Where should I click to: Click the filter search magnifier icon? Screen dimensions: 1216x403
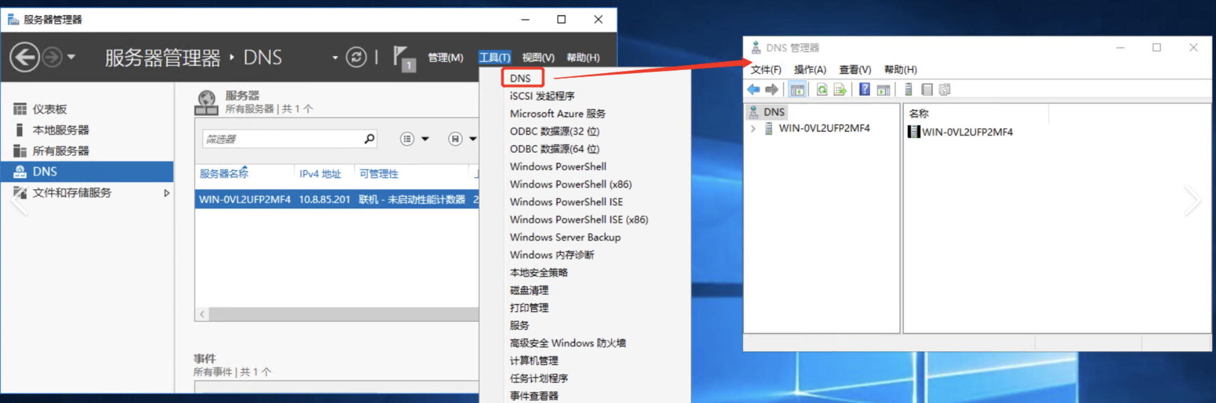(x=369, y=139)
